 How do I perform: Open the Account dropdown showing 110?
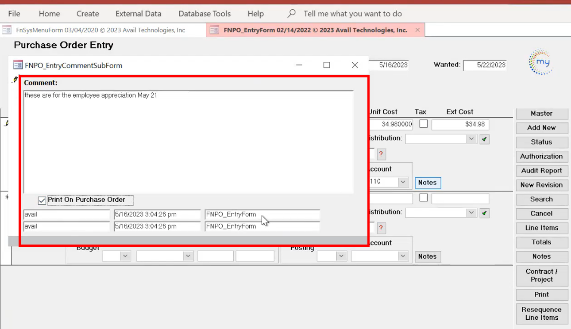403,182
